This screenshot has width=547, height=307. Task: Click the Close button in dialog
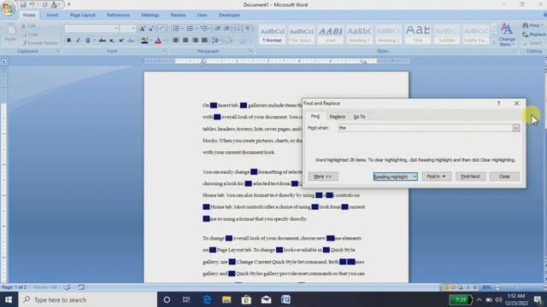click(x=504, y=177)
